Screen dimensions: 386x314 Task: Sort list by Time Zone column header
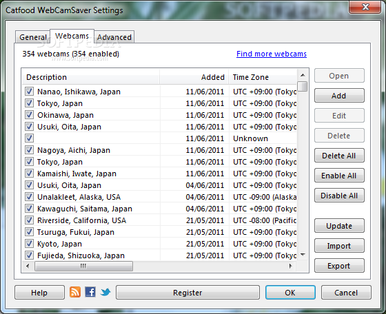(263, 77)
